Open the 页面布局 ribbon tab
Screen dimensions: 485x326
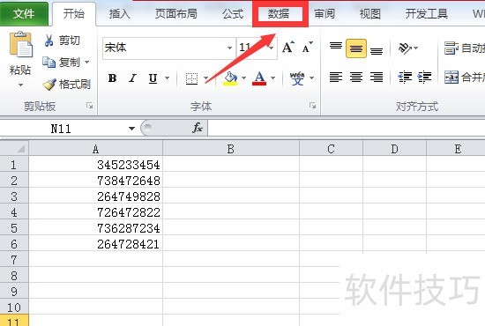point(176,13)
